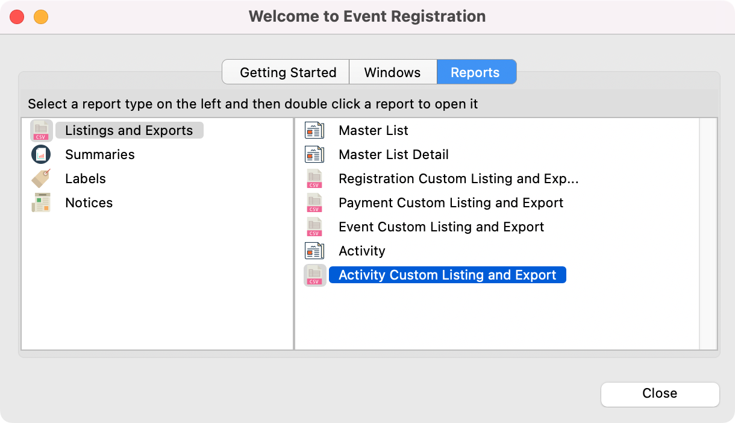Switch to the Getting Started tab

pos(287,72)
